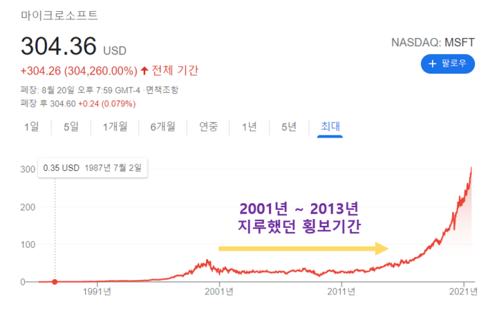Click the +304.26 (304,260.00%) change text

[x=79, y=71]
